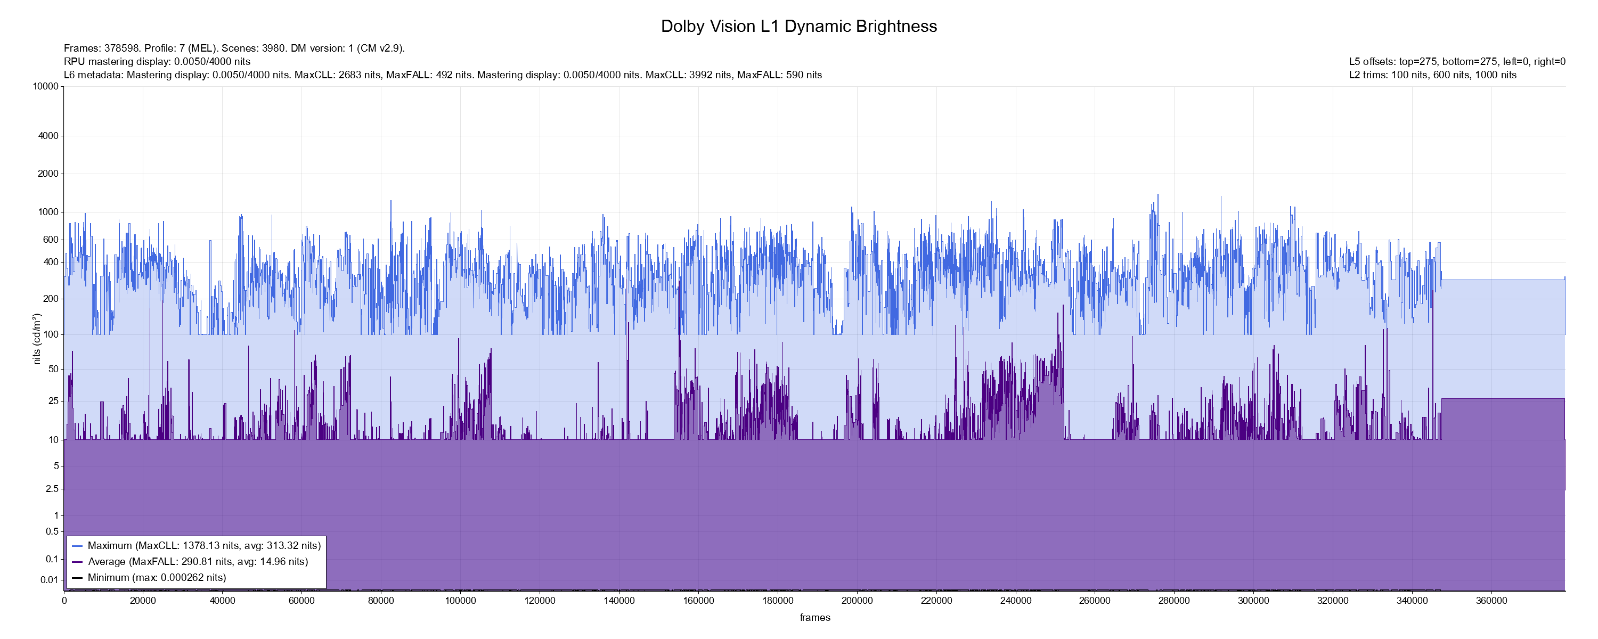This screenshot has height=639, width=1598.
Task: Click the 100000 frame tick label
Action: [x=460, y=601]
